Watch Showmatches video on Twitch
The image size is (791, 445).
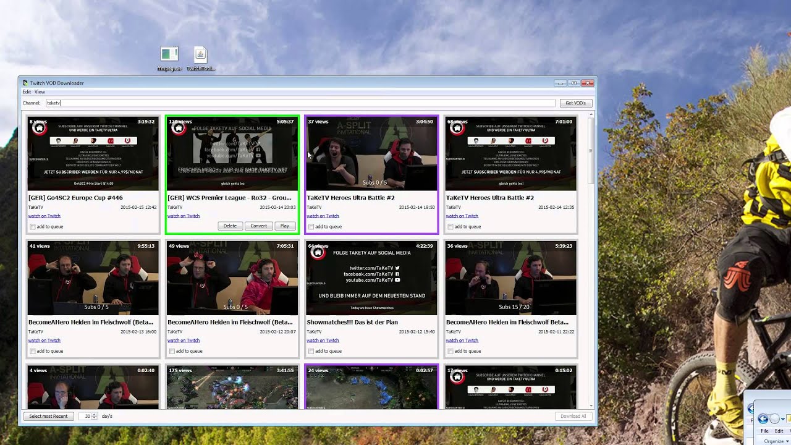point(323,340)
